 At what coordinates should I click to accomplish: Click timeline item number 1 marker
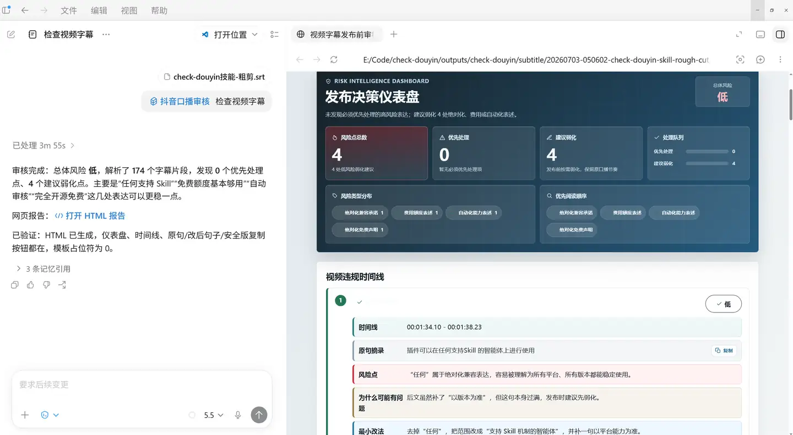coord(340,300)
